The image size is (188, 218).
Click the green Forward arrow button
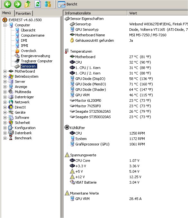(18, 4)
